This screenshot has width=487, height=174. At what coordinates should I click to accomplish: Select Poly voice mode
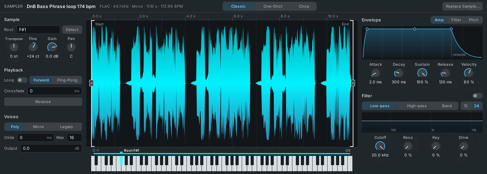(15, 127)
